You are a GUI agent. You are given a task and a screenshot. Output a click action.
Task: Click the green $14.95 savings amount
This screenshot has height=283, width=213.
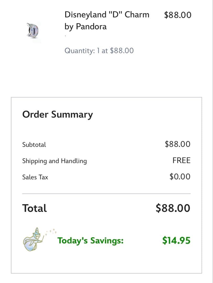(x=176, y=240)
